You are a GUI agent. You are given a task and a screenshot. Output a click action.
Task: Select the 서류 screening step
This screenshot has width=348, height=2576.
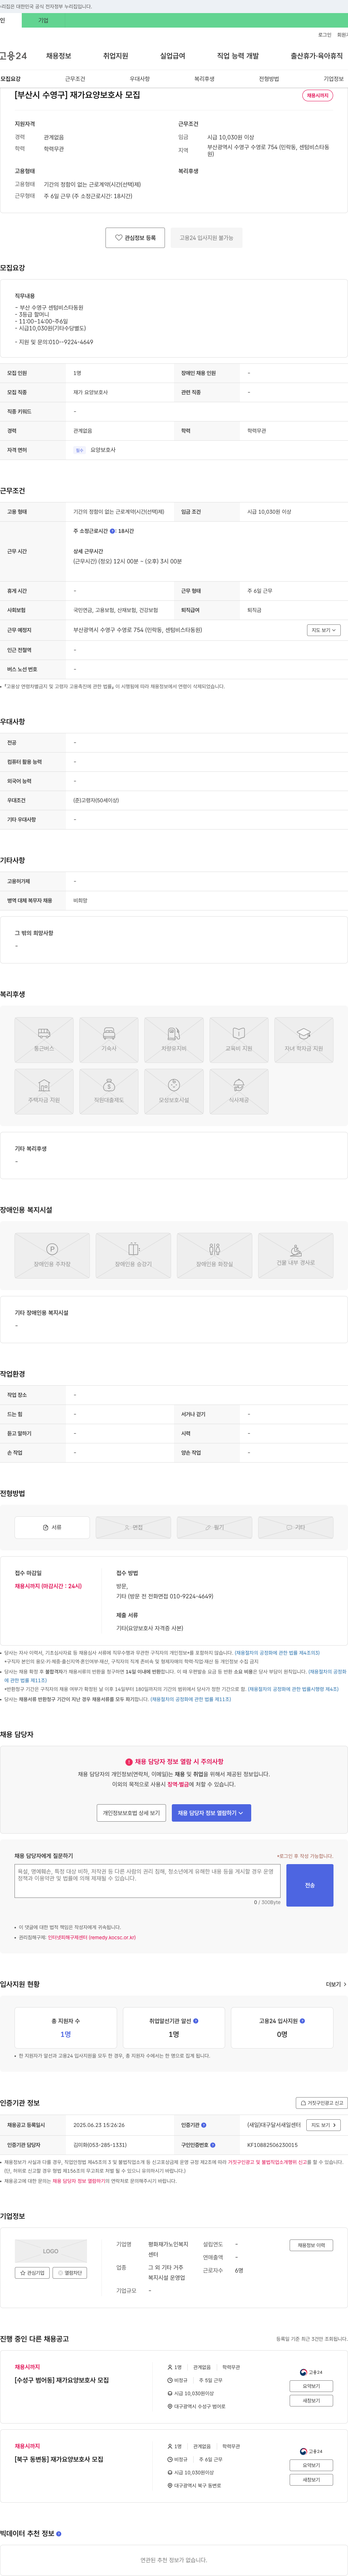point(52,1527)
